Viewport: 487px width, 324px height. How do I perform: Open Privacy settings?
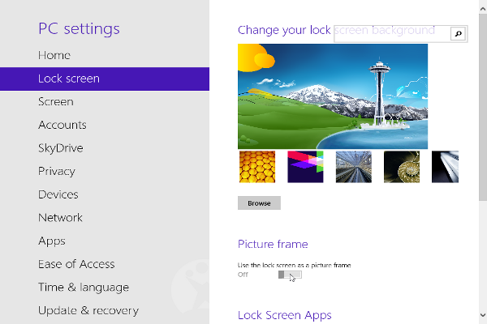tap(57, 172)
